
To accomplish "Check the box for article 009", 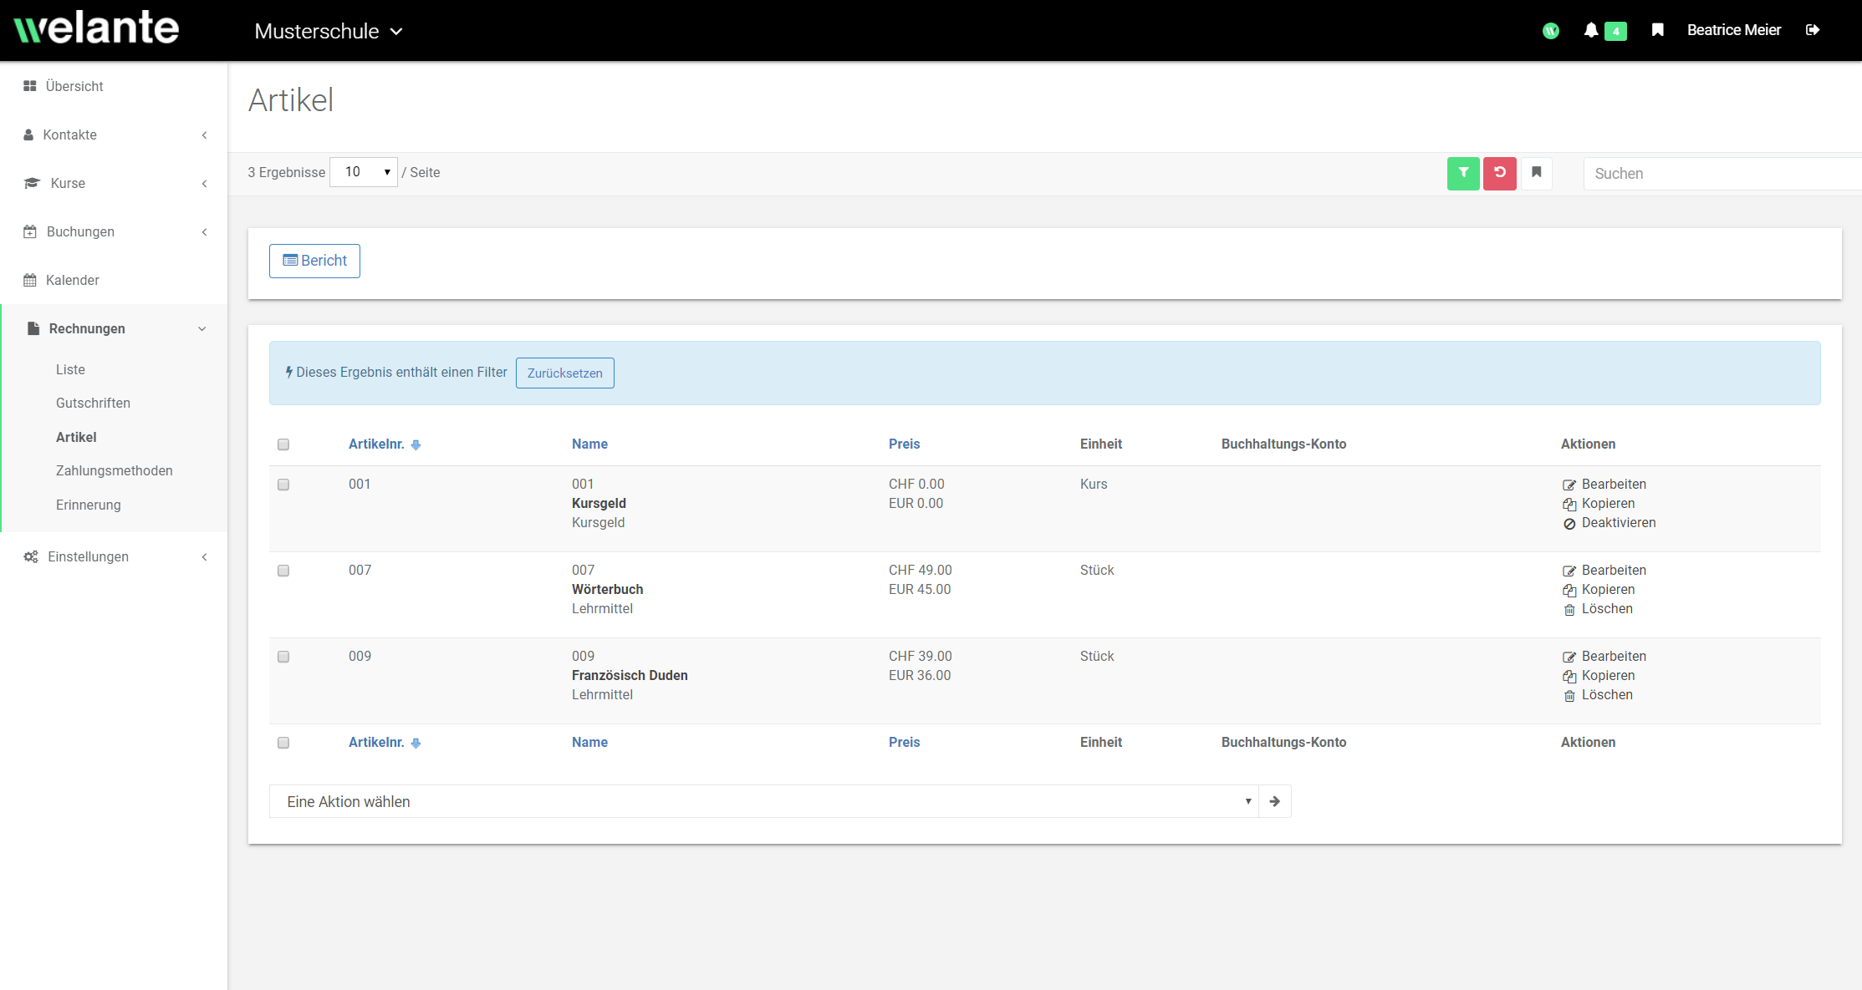I will pyautogui.click(x=283, y=657).
